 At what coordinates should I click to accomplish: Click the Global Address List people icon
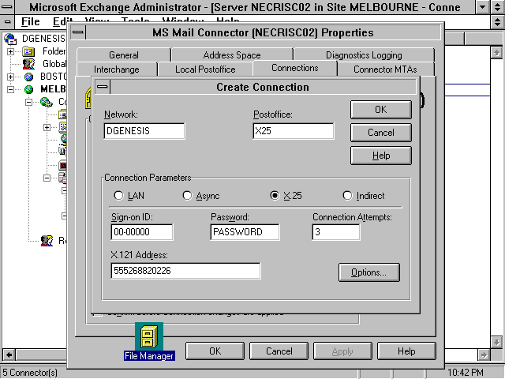(28, 64)
